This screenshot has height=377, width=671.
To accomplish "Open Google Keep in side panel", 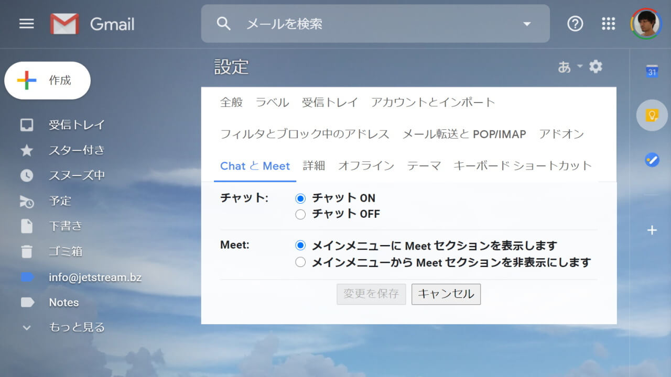I will pyautogui.click(x=652, y=115).
